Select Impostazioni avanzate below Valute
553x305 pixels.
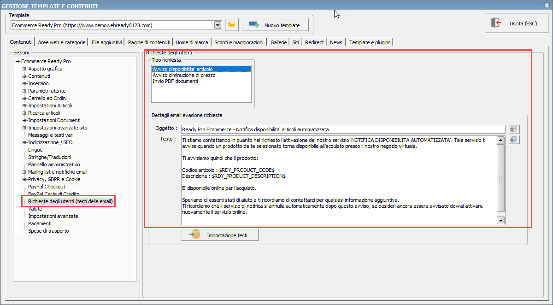[53, 216]
